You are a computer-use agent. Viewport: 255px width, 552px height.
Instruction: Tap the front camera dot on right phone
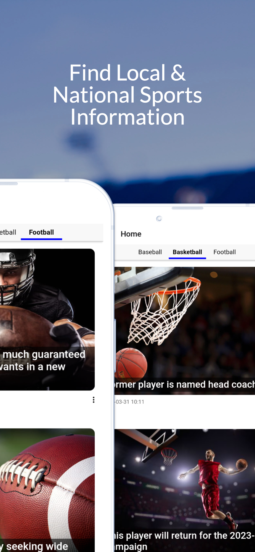pyautogui.click(x=159, y=219)
